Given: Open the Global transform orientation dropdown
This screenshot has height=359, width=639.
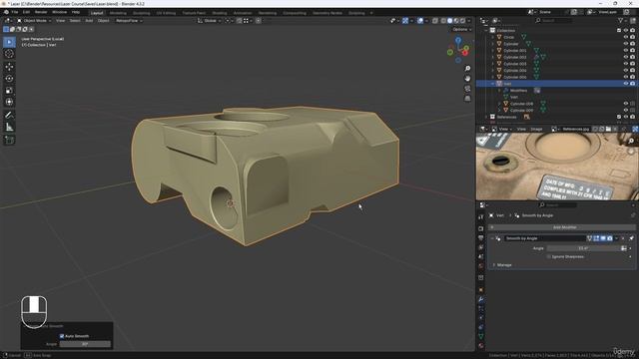Looking at the screenshot, I should tap(210, 20).
